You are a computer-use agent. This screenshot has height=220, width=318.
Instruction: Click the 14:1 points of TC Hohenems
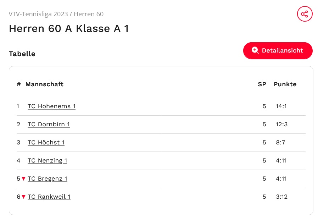(x=281, y=106)
